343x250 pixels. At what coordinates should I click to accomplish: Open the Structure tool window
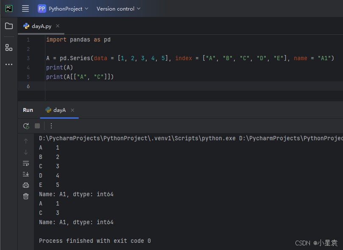click(x=9, y=47)
